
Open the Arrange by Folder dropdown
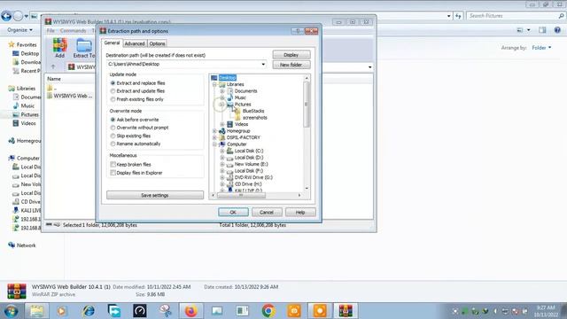point(541,48)
